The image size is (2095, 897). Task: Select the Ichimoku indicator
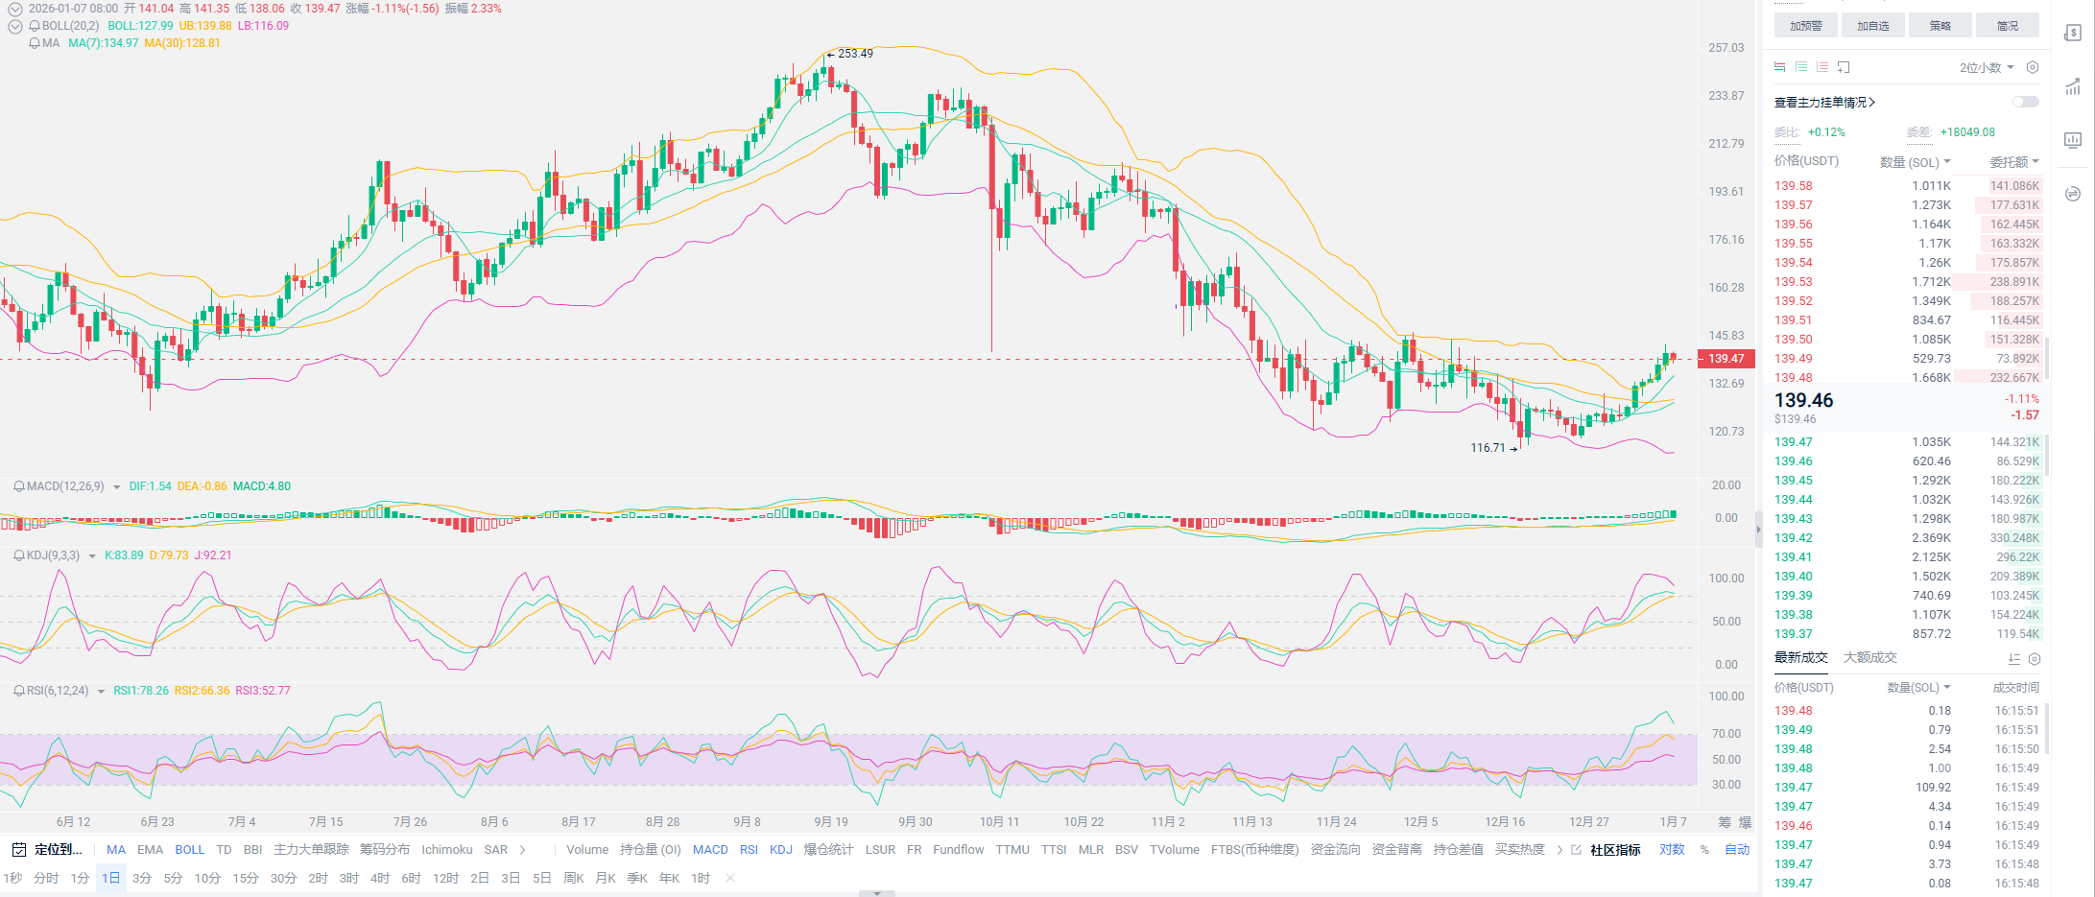[446, 849]
